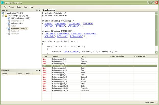Click the L"Red" string link
Image resolution: width=159 pixels, height=105 pixels.
click(48, 24)
